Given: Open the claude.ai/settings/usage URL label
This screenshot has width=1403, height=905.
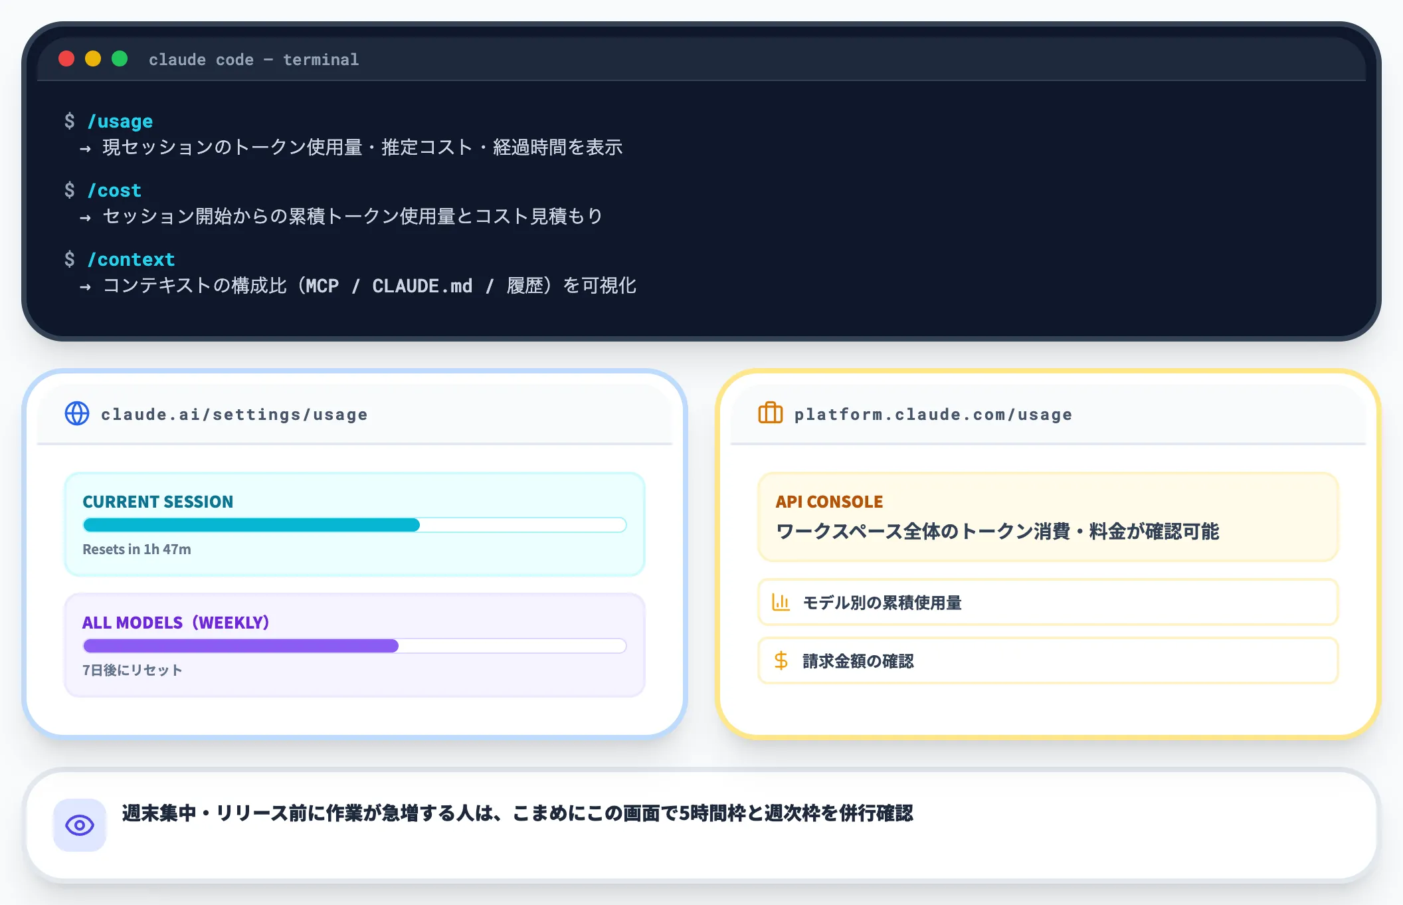Looking at the screenshot, I should pos(234,415).
